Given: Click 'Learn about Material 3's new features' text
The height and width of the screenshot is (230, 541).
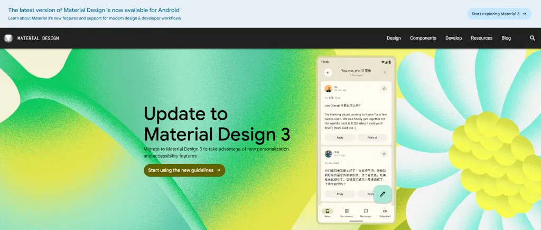Looking at the screenshot, I should tap(95, 18).
